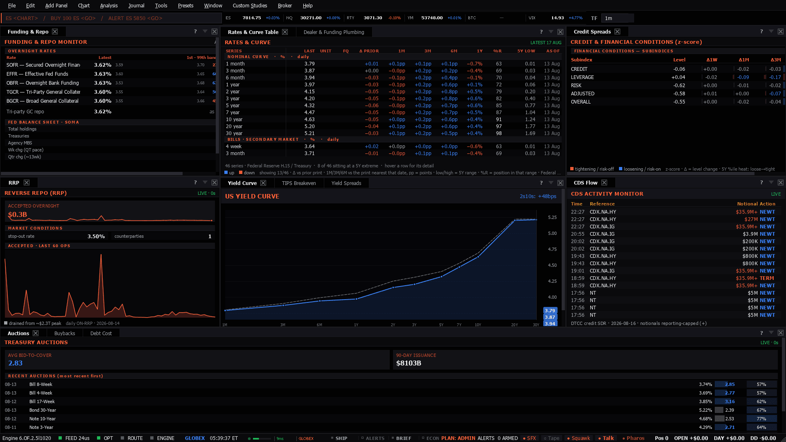
Task: Open the Yield Curve panel options dropdown
Action: point(551,183)
